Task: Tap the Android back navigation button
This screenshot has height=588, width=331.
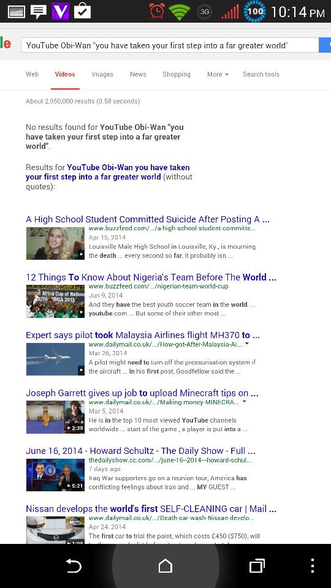Action: point(74,565)
